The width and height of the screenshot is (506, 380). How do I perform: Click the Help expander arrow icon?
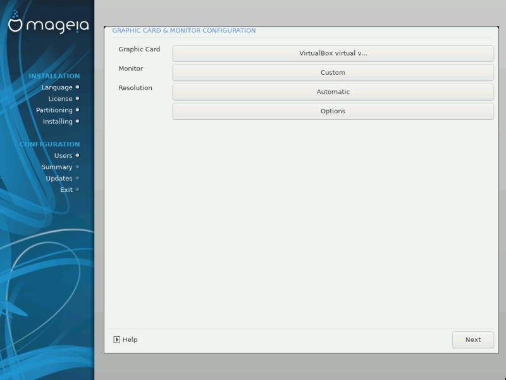[x=117, y=339]
